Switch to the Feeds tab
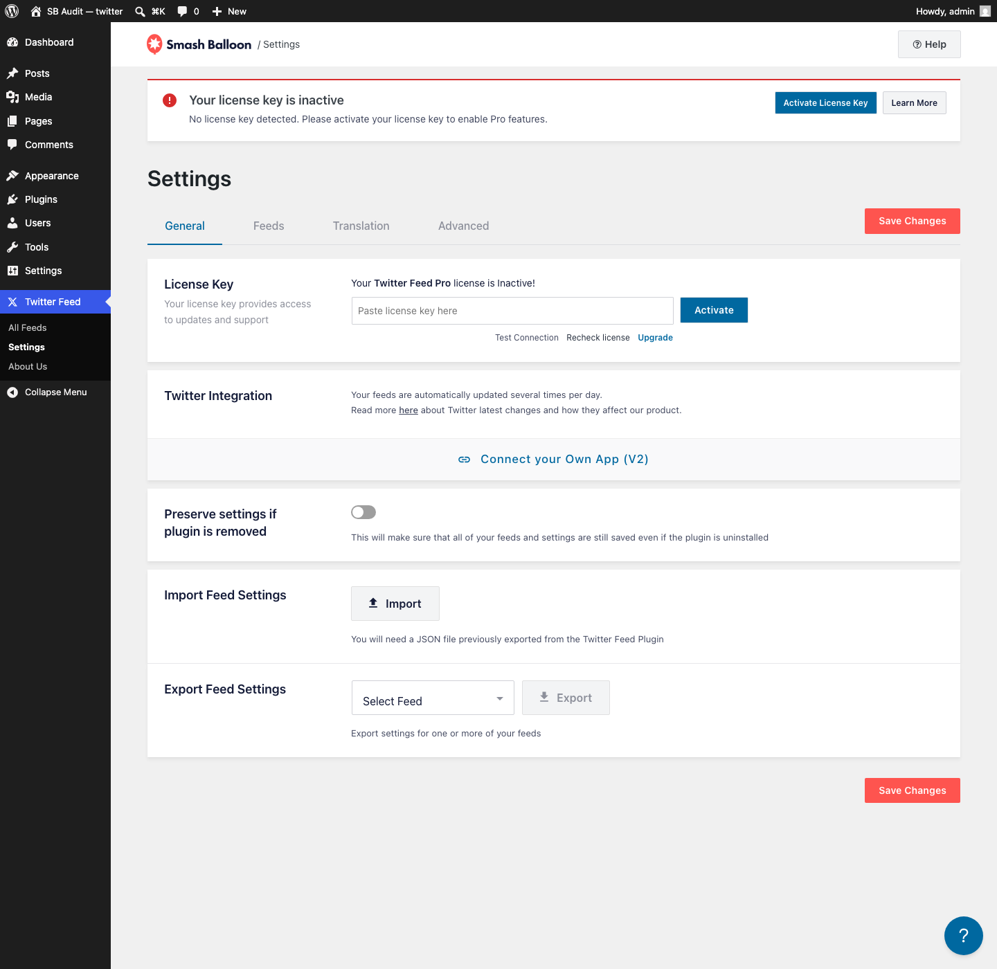Image resolution: width=997 pixels, height=969 pixels. 269,226
